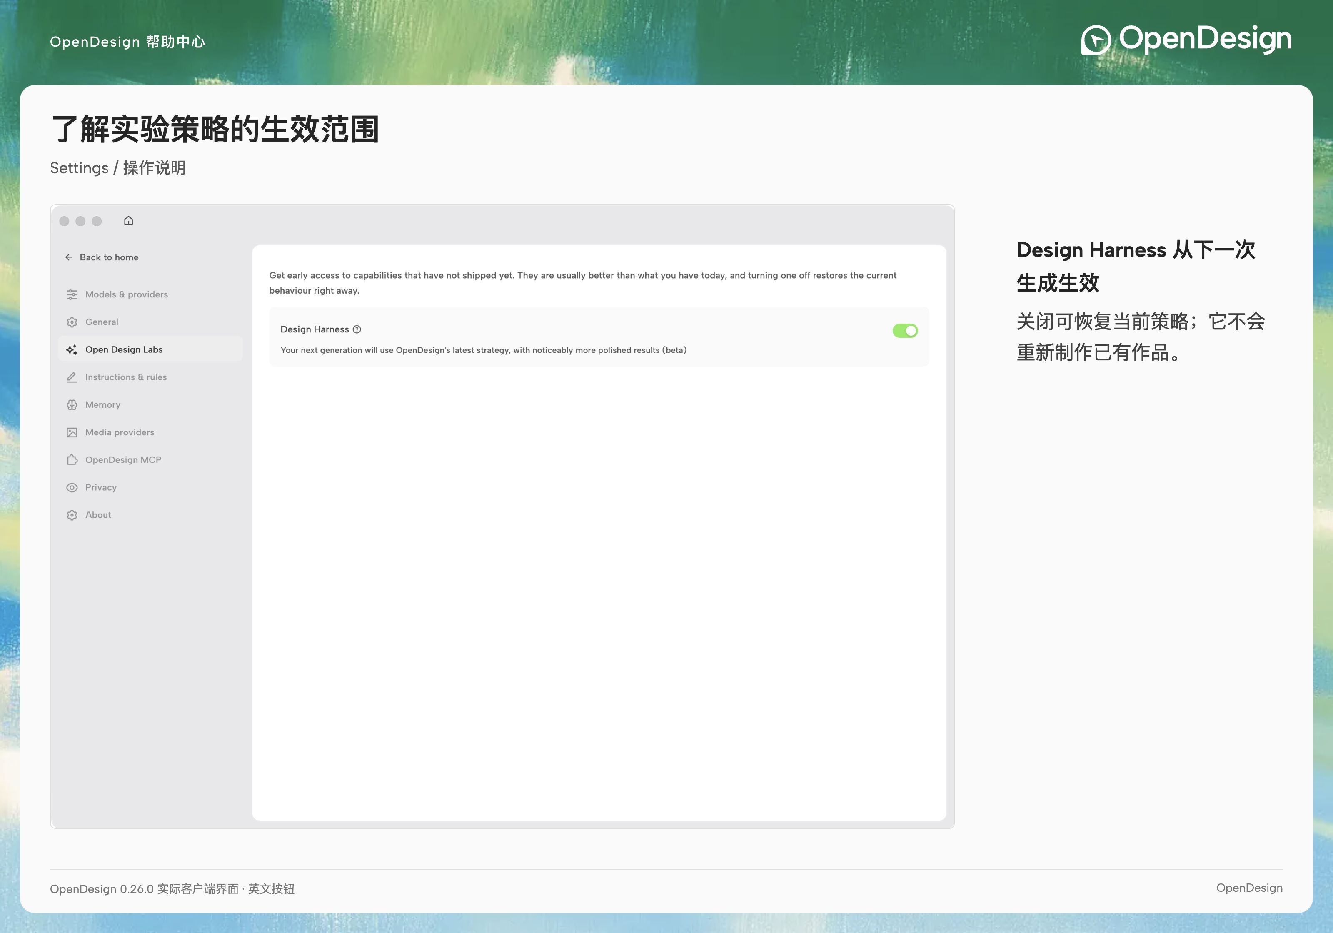This screenshot has width=1333, height=933.
Task: Click the About gear icon
Action: (72, 515)
